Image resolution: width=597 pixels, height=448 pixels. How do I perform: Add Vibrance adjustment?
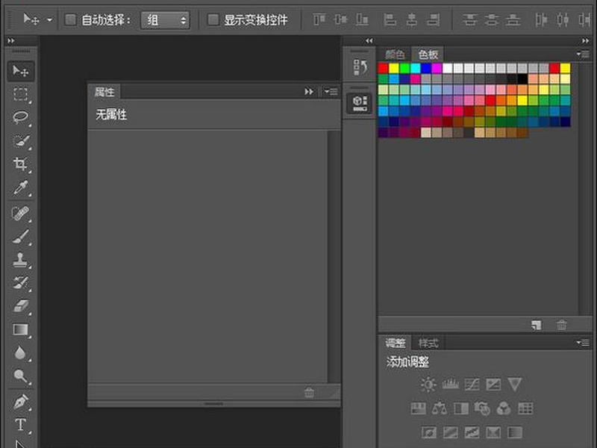pyautogui.click(x=515, y=385)
